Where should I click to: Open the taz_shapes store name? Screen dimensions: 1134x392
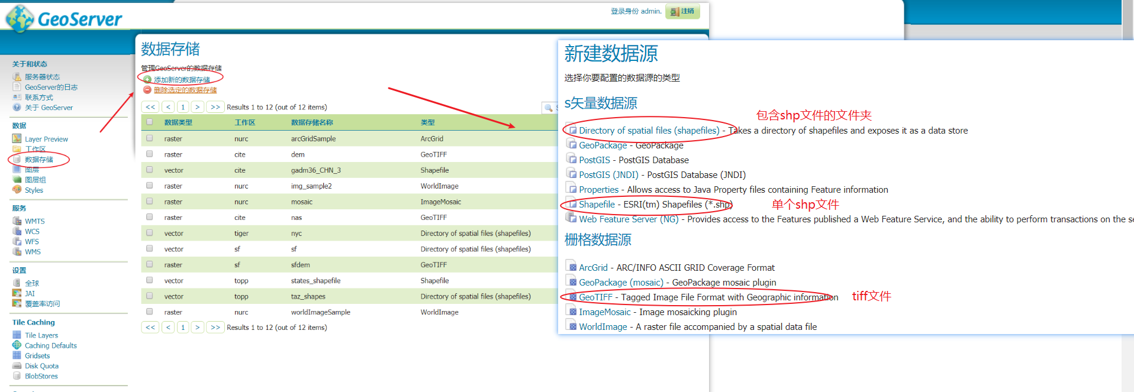tap(308, 297)
